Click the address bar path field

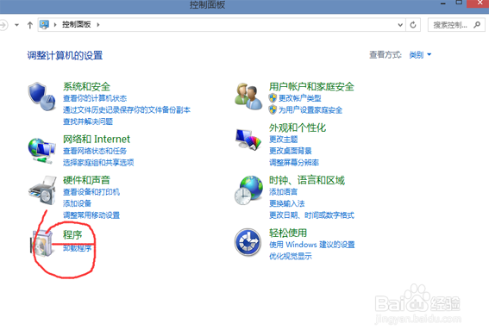pos(222,25)
